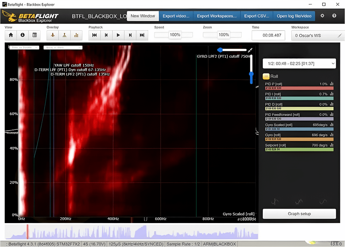Click status bar 'ARM|BLACKBOX' entry
The width and height of the screenshot is (345, 247).
click(219, 244)
